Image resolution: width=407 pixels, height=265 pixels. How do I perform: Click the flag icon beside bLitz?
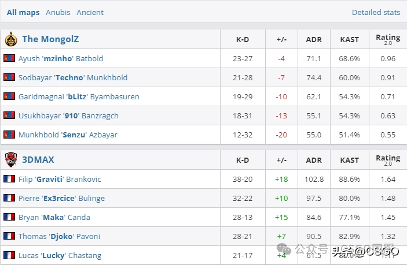pos(9,96)
